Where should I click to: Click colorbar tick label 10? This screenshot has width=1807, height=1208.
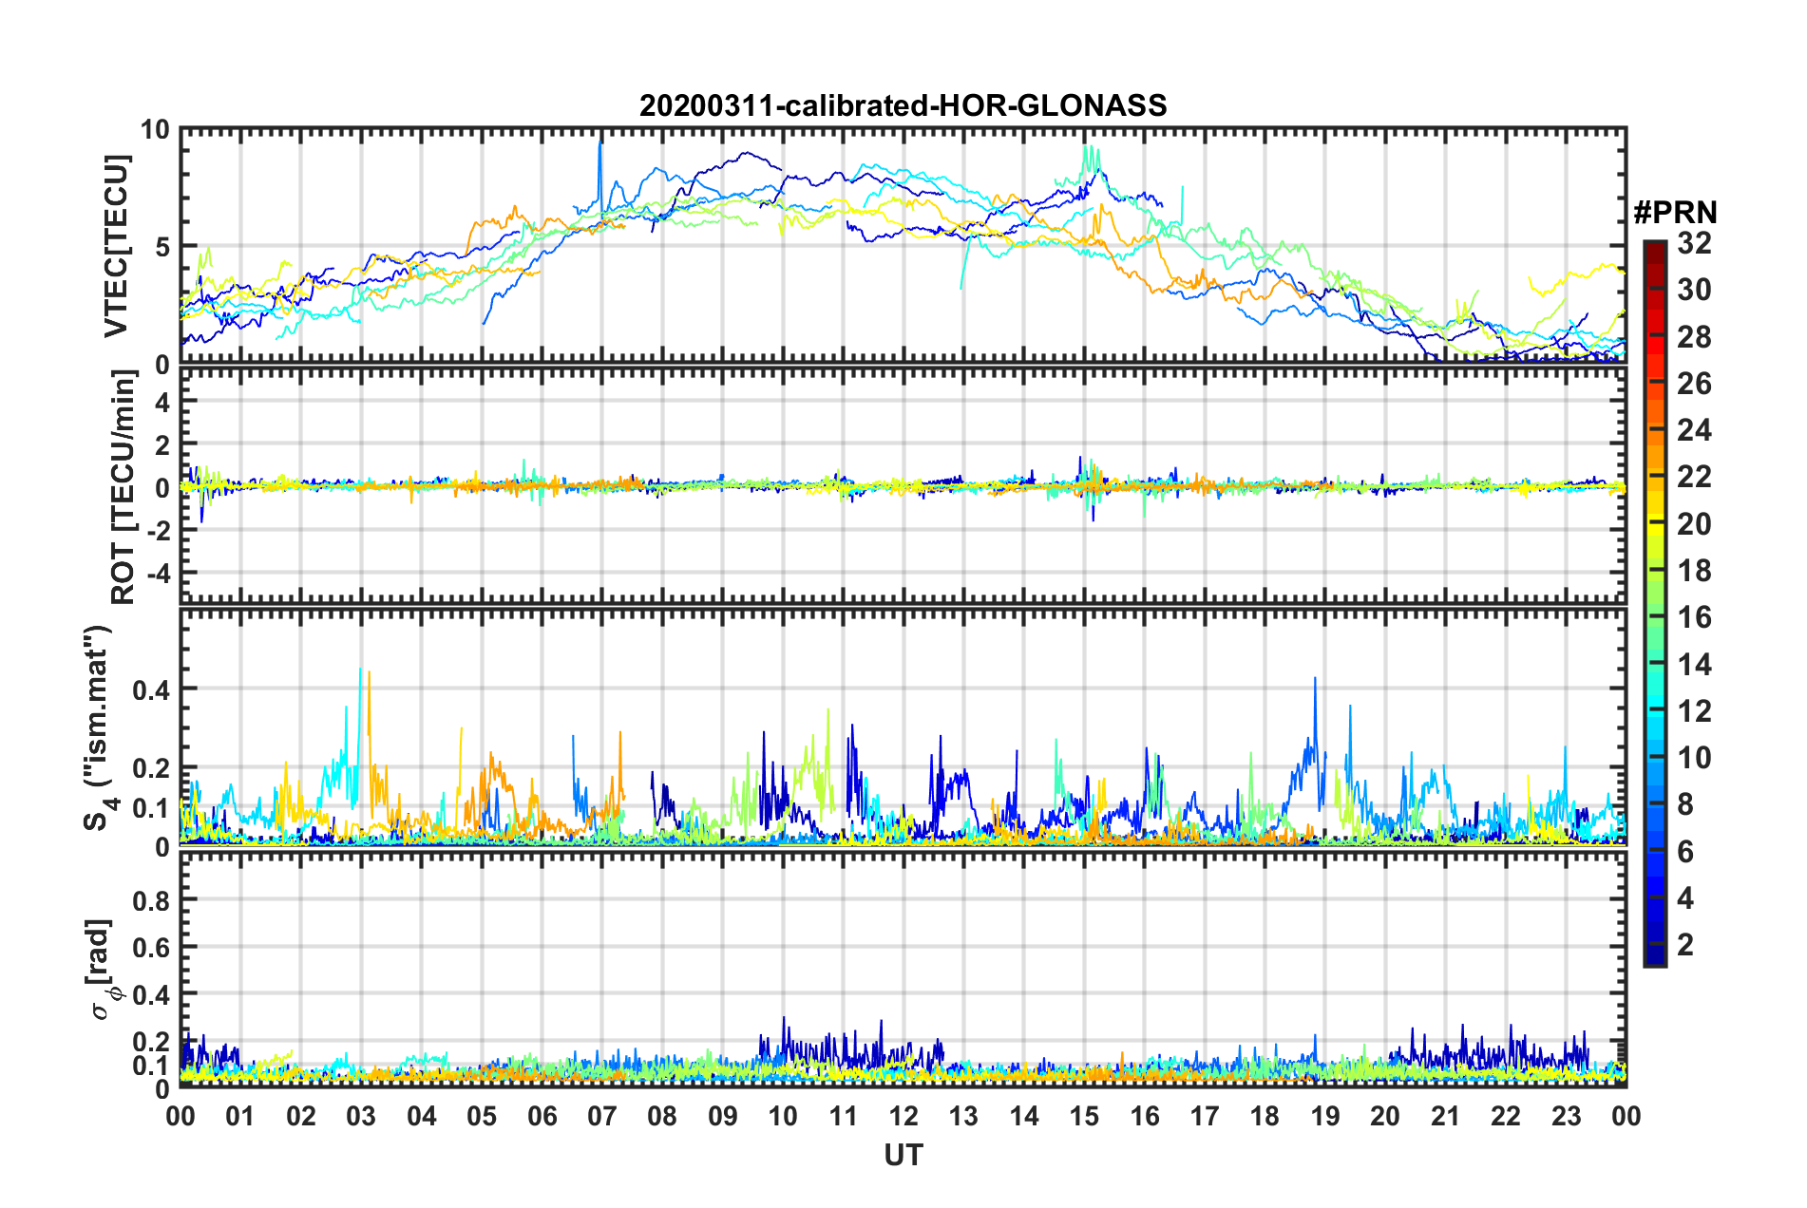point(1694,758)
